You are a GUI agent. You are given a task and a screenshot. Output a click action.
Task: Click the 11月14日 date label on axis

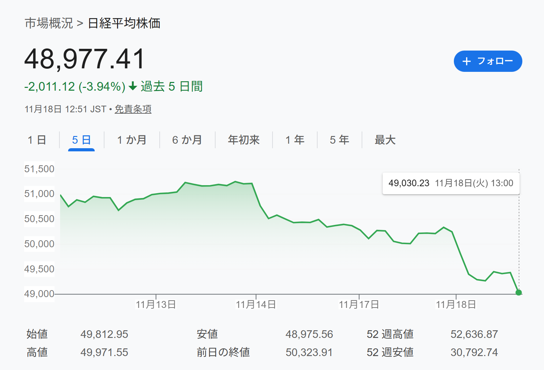(x=256, y=304)
